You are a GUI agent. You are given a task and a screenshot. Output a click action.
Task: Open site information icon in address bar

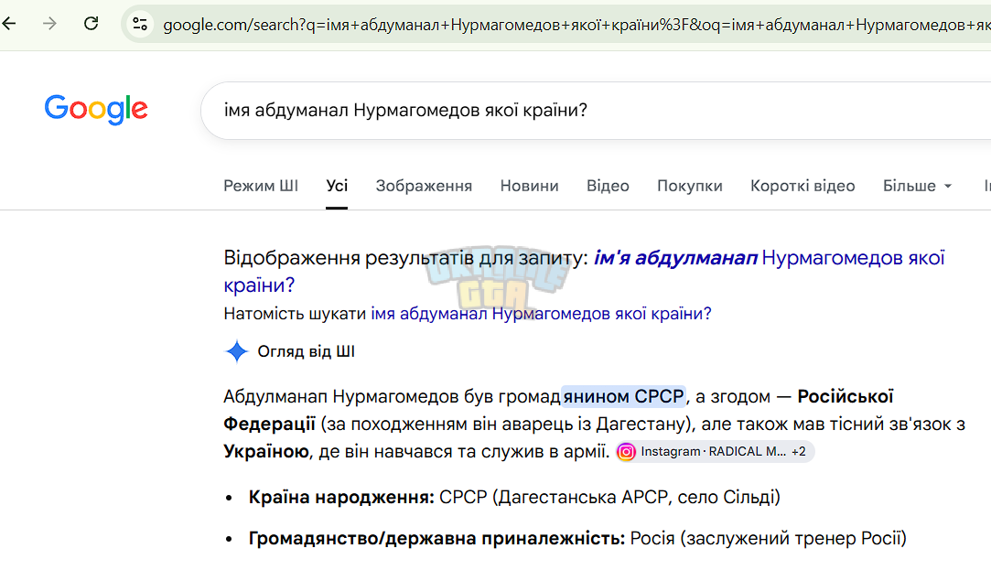(140, 25)
